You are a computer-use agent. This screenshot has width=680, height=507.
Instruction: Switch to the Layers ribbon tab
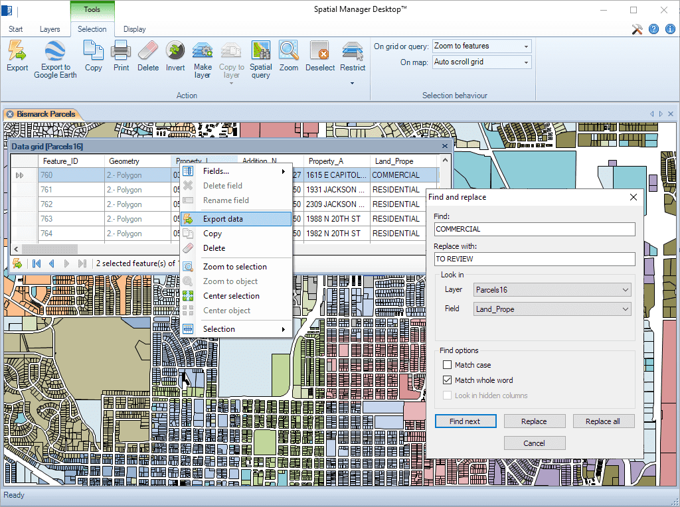(50, 29)
